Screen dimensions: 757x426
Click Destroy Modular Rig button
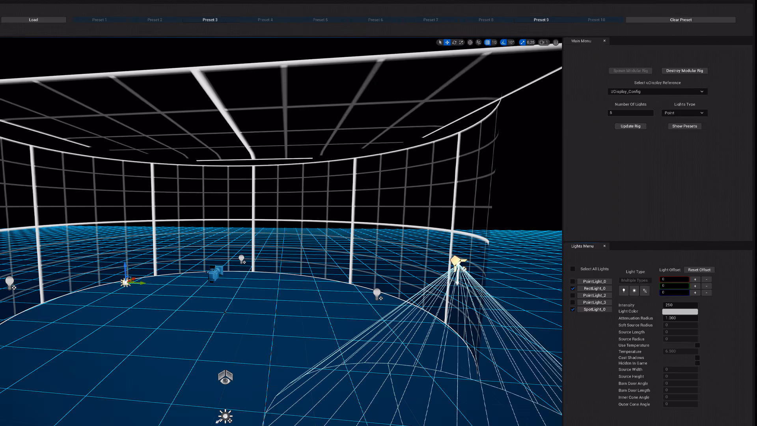click(684, 71)
